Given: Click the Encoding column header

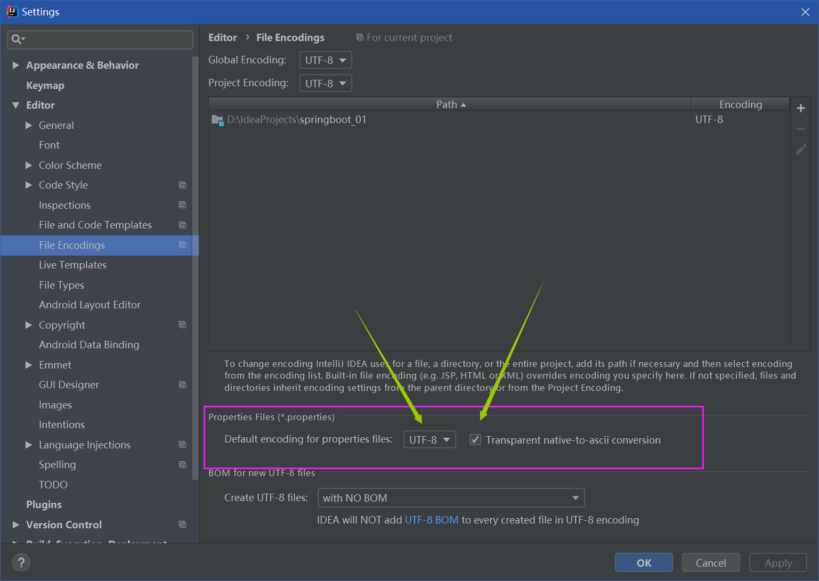Looking at the screenshot, I should tap(741, 104).
